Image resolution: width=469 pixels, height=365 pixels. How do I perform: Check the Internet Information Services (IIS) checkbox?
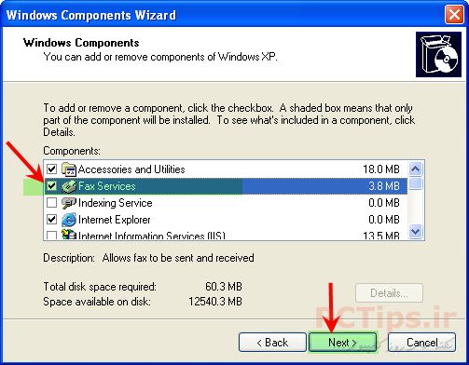[x=51, y=235]
